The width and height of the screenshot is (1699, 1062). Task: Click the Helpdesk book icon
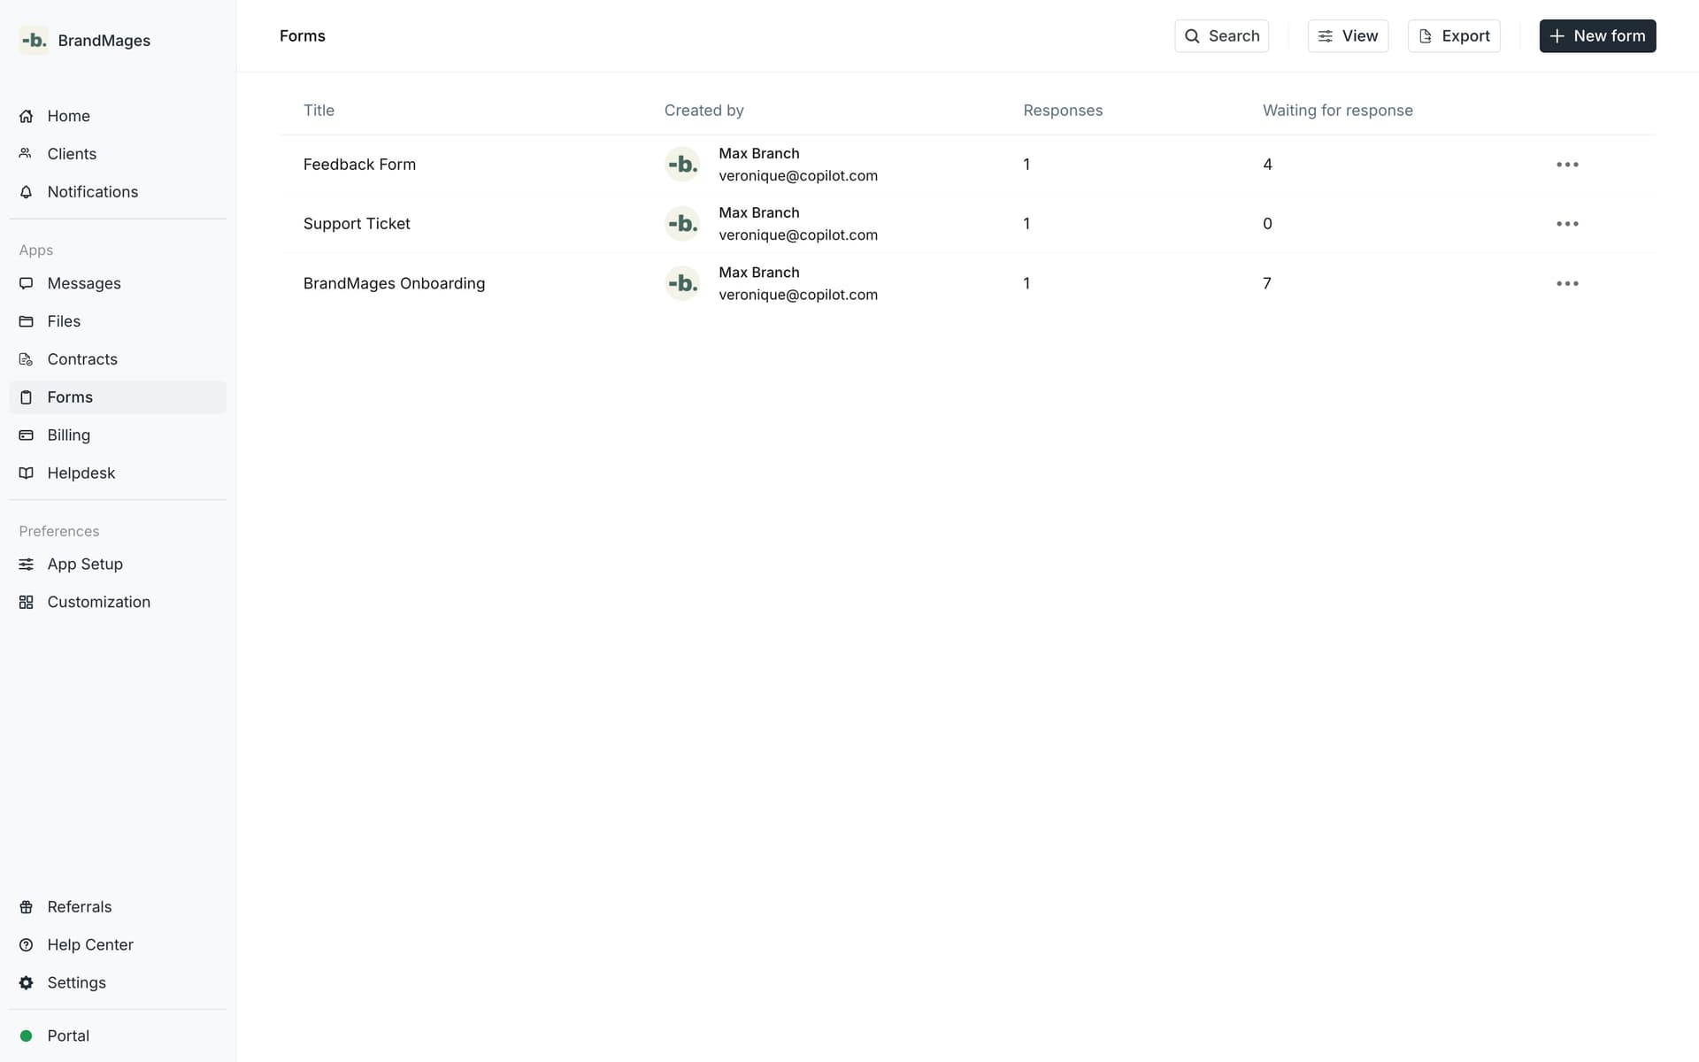pos(27,473)
